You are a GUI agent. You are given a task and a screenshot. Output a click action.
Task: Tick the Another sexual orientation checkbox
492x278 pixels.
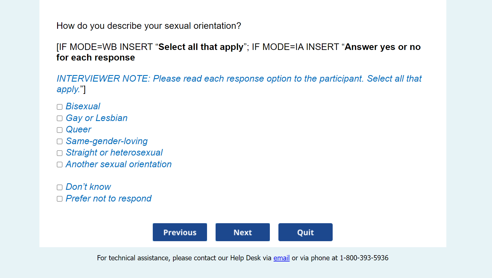coord(59,164)
